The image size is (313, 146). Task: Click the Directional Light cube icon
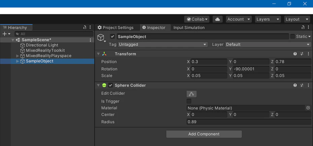click(23, 45)
